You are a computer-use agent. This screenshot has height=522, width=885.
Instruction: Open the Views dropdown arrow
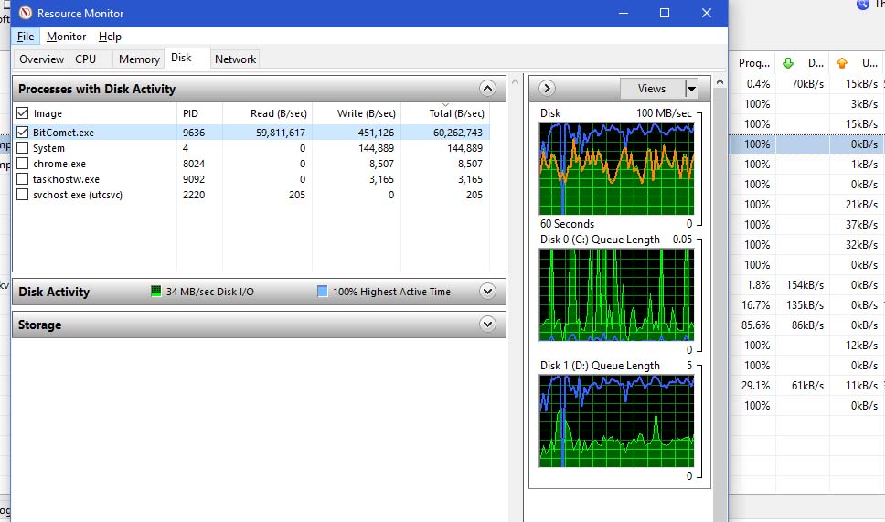(x=691, y=89)
